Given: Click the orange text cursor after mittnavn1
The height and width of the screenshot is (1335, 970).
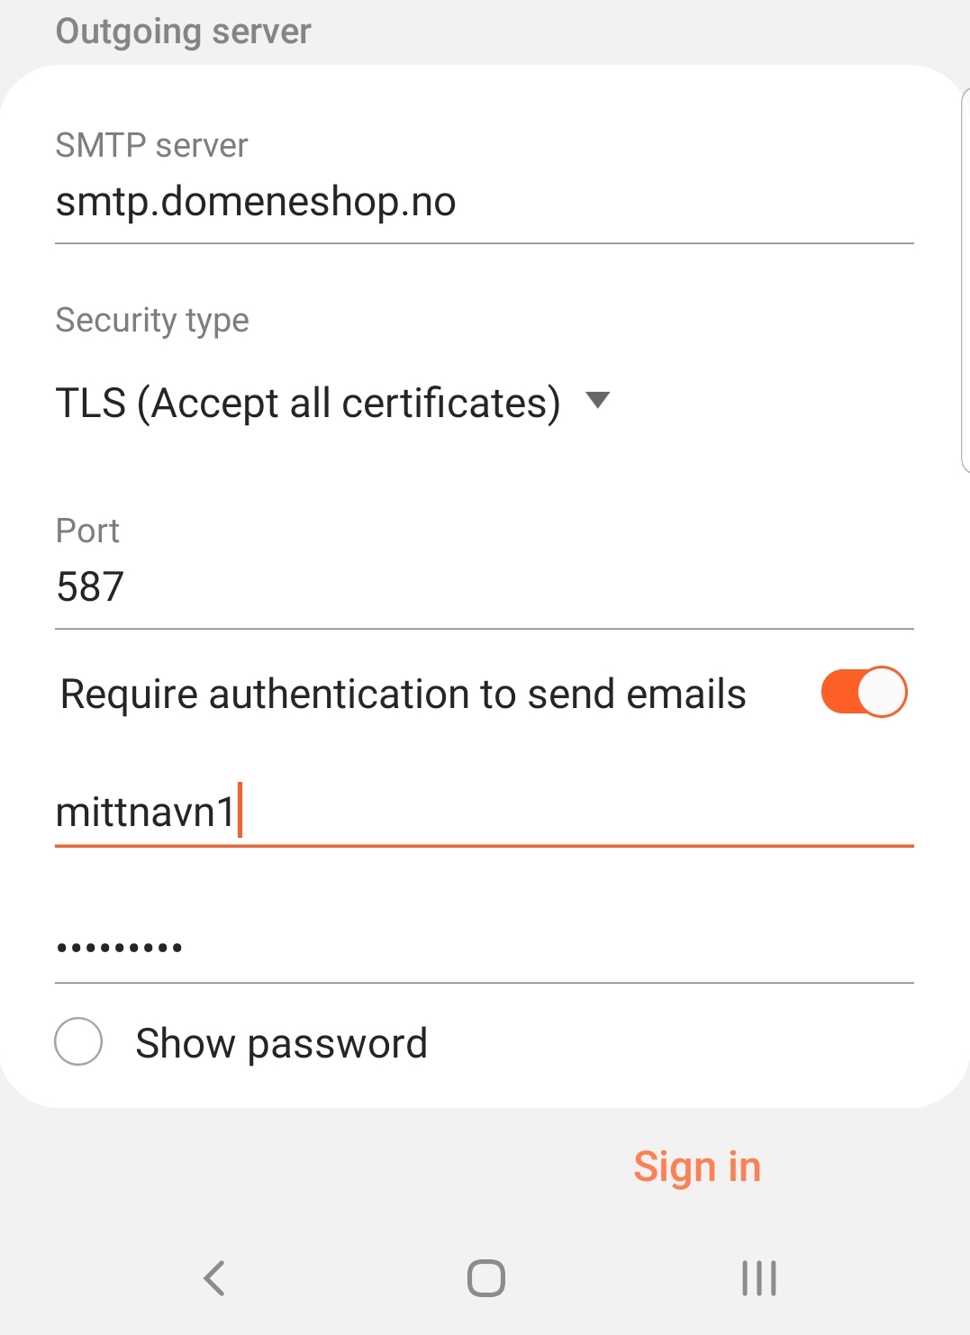Looking at the screenshot, I should click(240, 810).
